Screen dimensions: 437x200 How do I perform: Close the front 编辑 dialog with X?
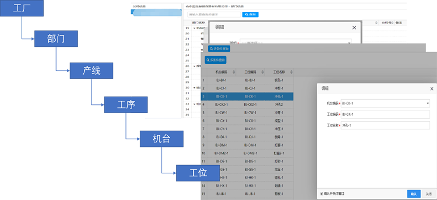[432, 89]
